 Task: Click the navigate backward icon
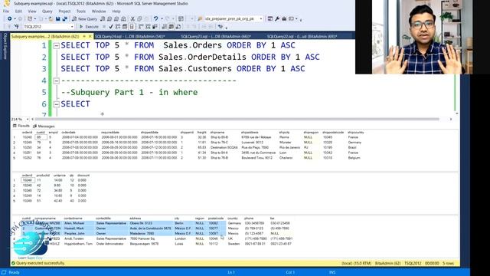pos(10,18)
